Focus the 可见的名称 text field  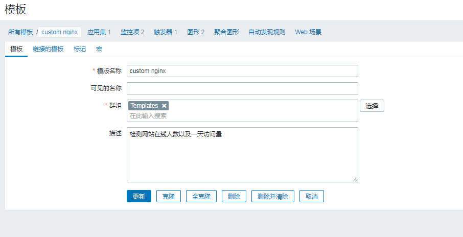pyautogui.click(x=242, y=88)
